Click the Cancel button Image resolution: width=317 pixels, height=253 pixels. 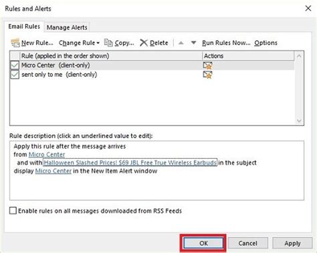(x=247, y=243)
